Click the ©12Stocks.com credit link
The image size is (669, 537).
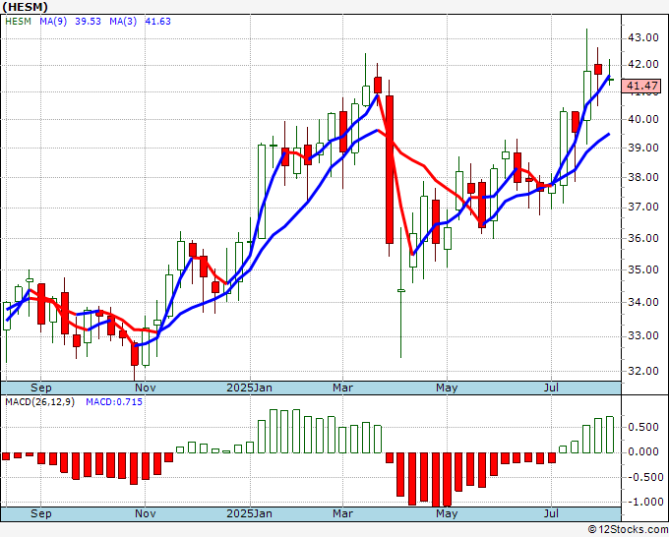coord(628,530)
